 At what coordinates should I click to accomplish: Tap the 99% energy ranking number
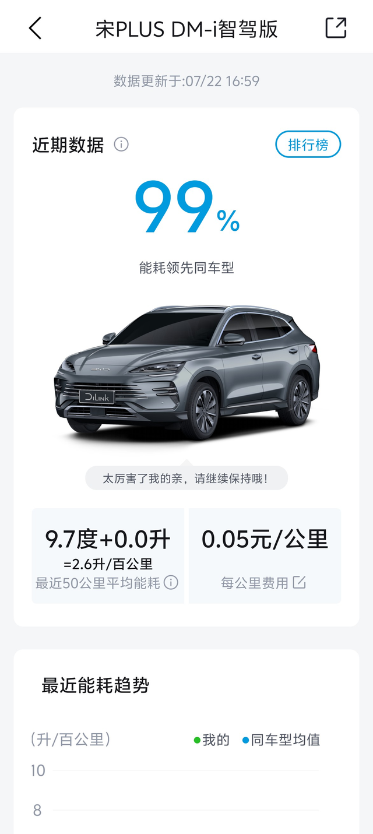pyautogui.click(x=186, y=209)
